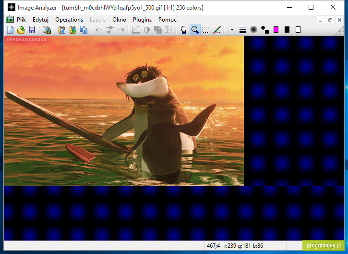Image resolution: width=348 pixels, height=254 pixels.
Task: Open the line width selector icon
Action: pyautogui.click(x=243, y=30)
